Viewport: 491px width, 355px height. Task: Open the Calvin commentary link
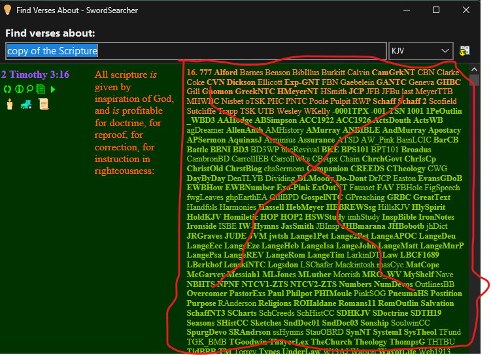pos(358,73)
